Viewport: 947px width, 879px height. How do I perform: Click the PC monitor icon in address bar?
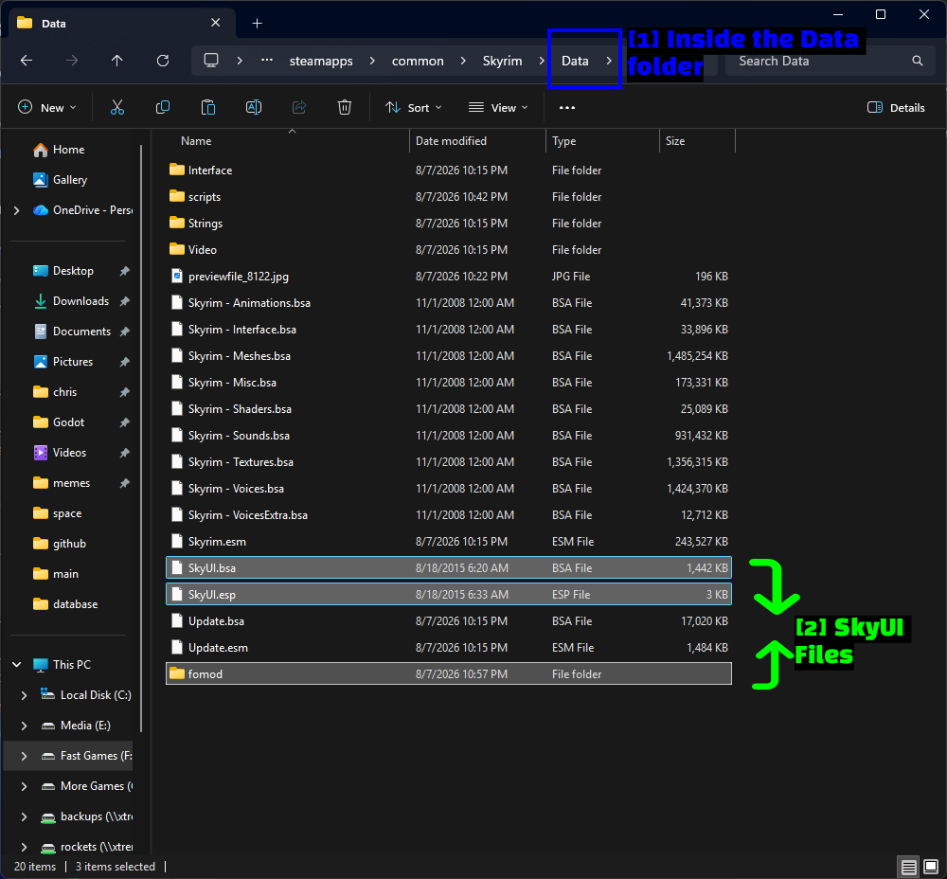point(211,61)
